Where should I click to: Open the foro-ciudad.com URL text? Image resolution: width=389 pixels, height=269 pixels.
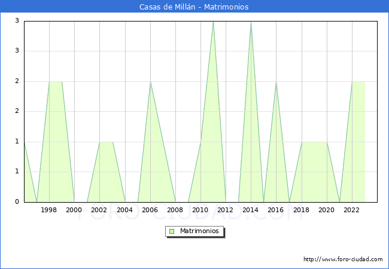pos(343,259)
